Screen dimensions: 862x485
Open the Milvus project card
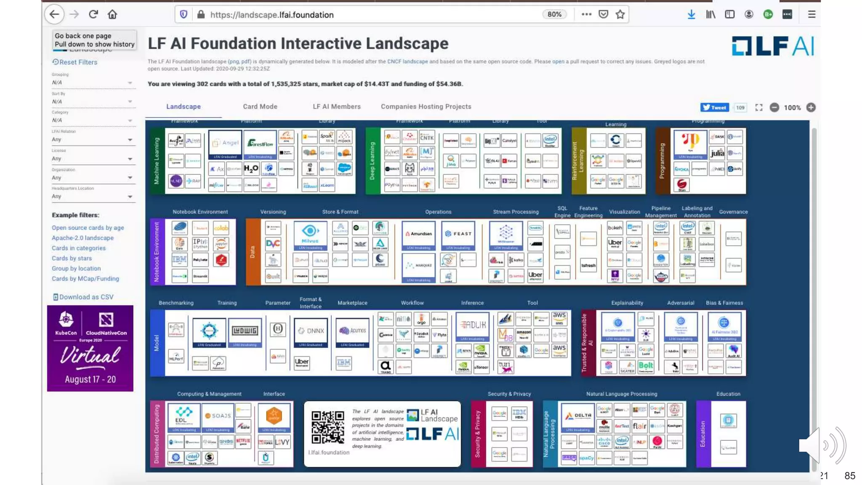pos(310,234)
